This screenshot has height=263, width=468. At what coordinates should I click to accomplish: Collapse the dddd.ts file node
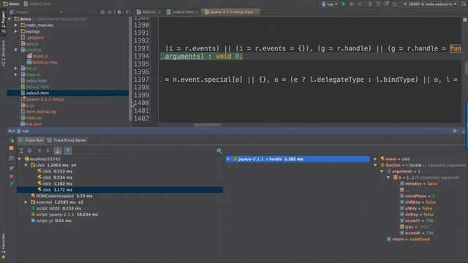pos(16,50)
